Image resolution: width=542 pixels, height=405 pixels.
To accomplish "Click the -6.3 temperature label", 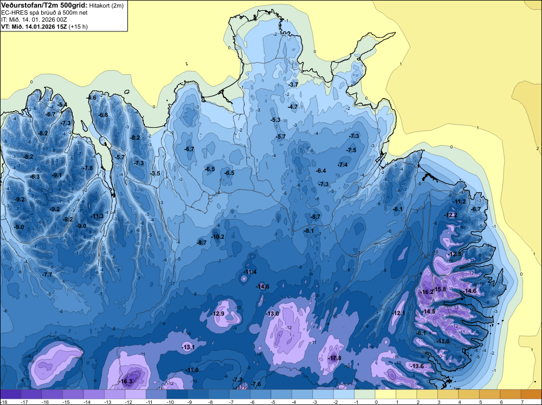I will tap(35, 177).
